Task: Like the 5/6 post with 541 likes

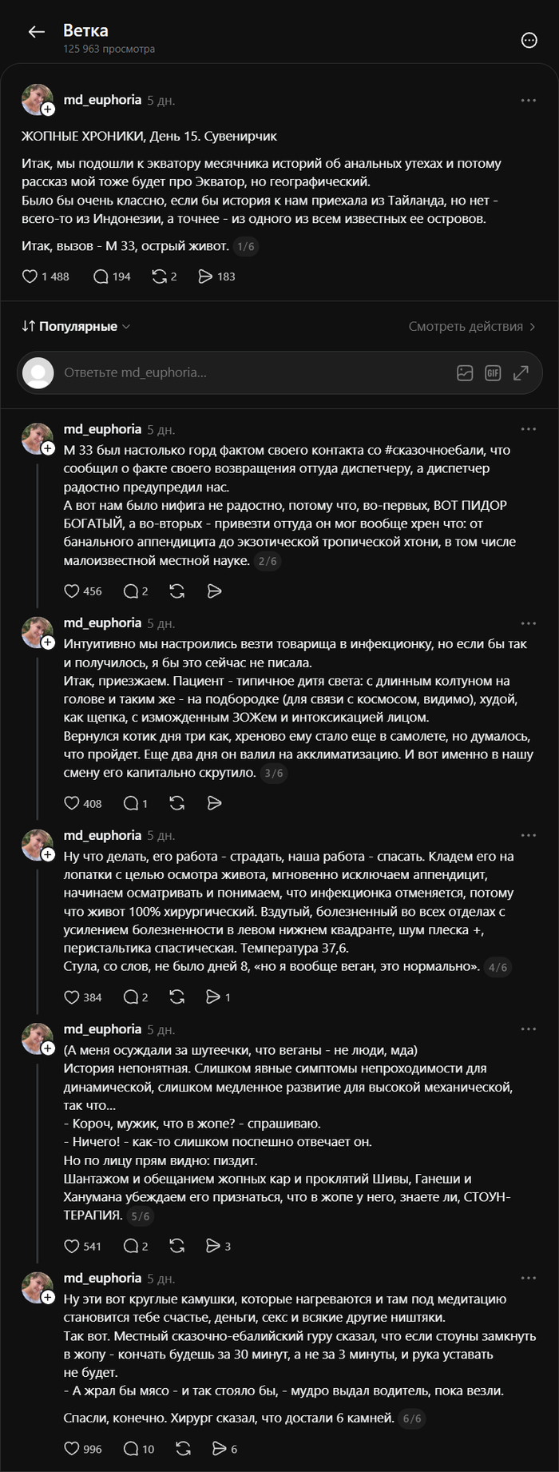Action: tap(83, 1246)
